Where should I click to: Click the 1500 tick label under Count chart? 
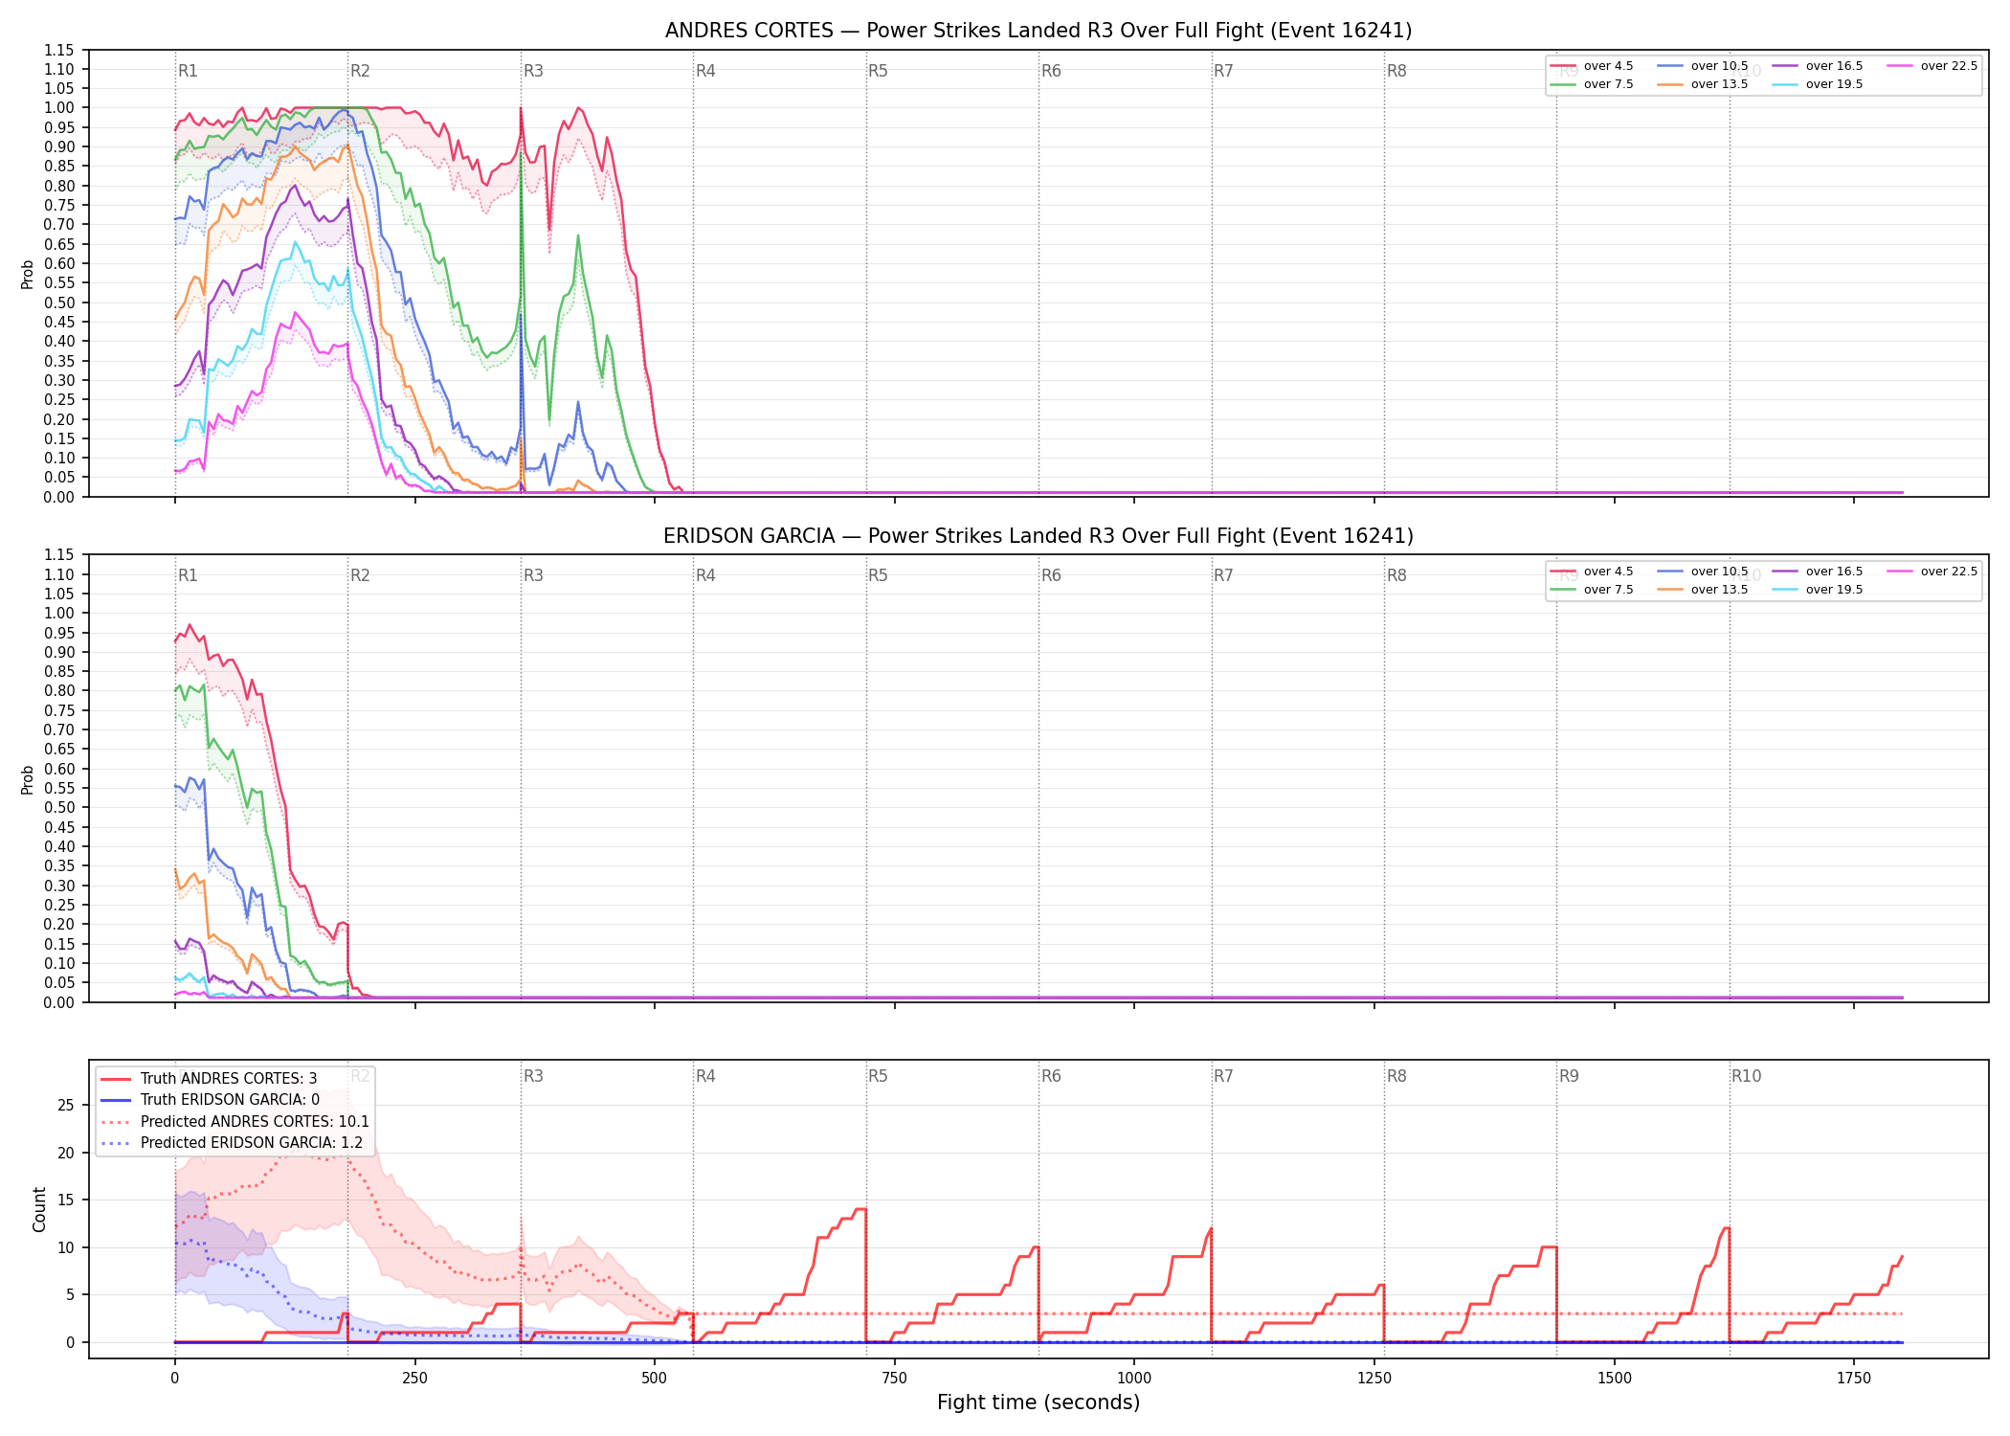[x=1615, y=1378]
